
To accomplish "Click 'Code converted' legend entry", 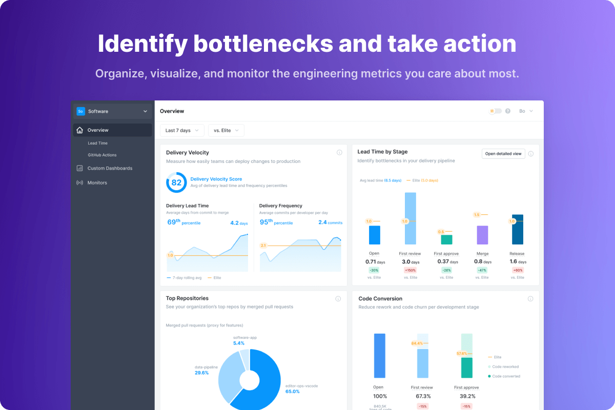I will pyautogui.click(x=504, y=376).
